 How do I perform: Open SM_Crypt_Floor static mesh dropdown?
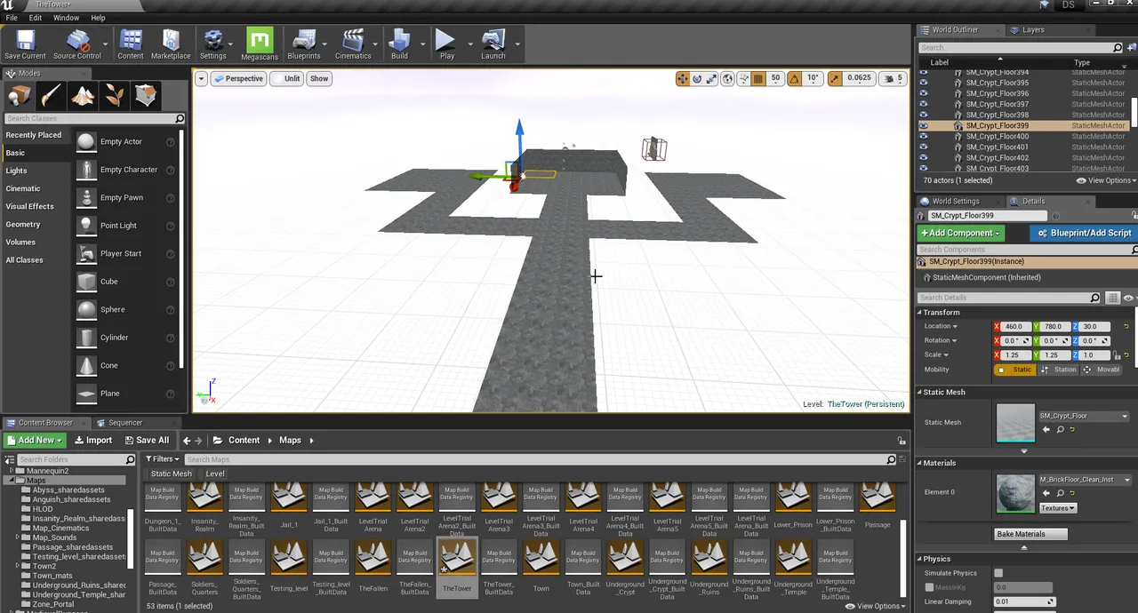(1085, 416)
